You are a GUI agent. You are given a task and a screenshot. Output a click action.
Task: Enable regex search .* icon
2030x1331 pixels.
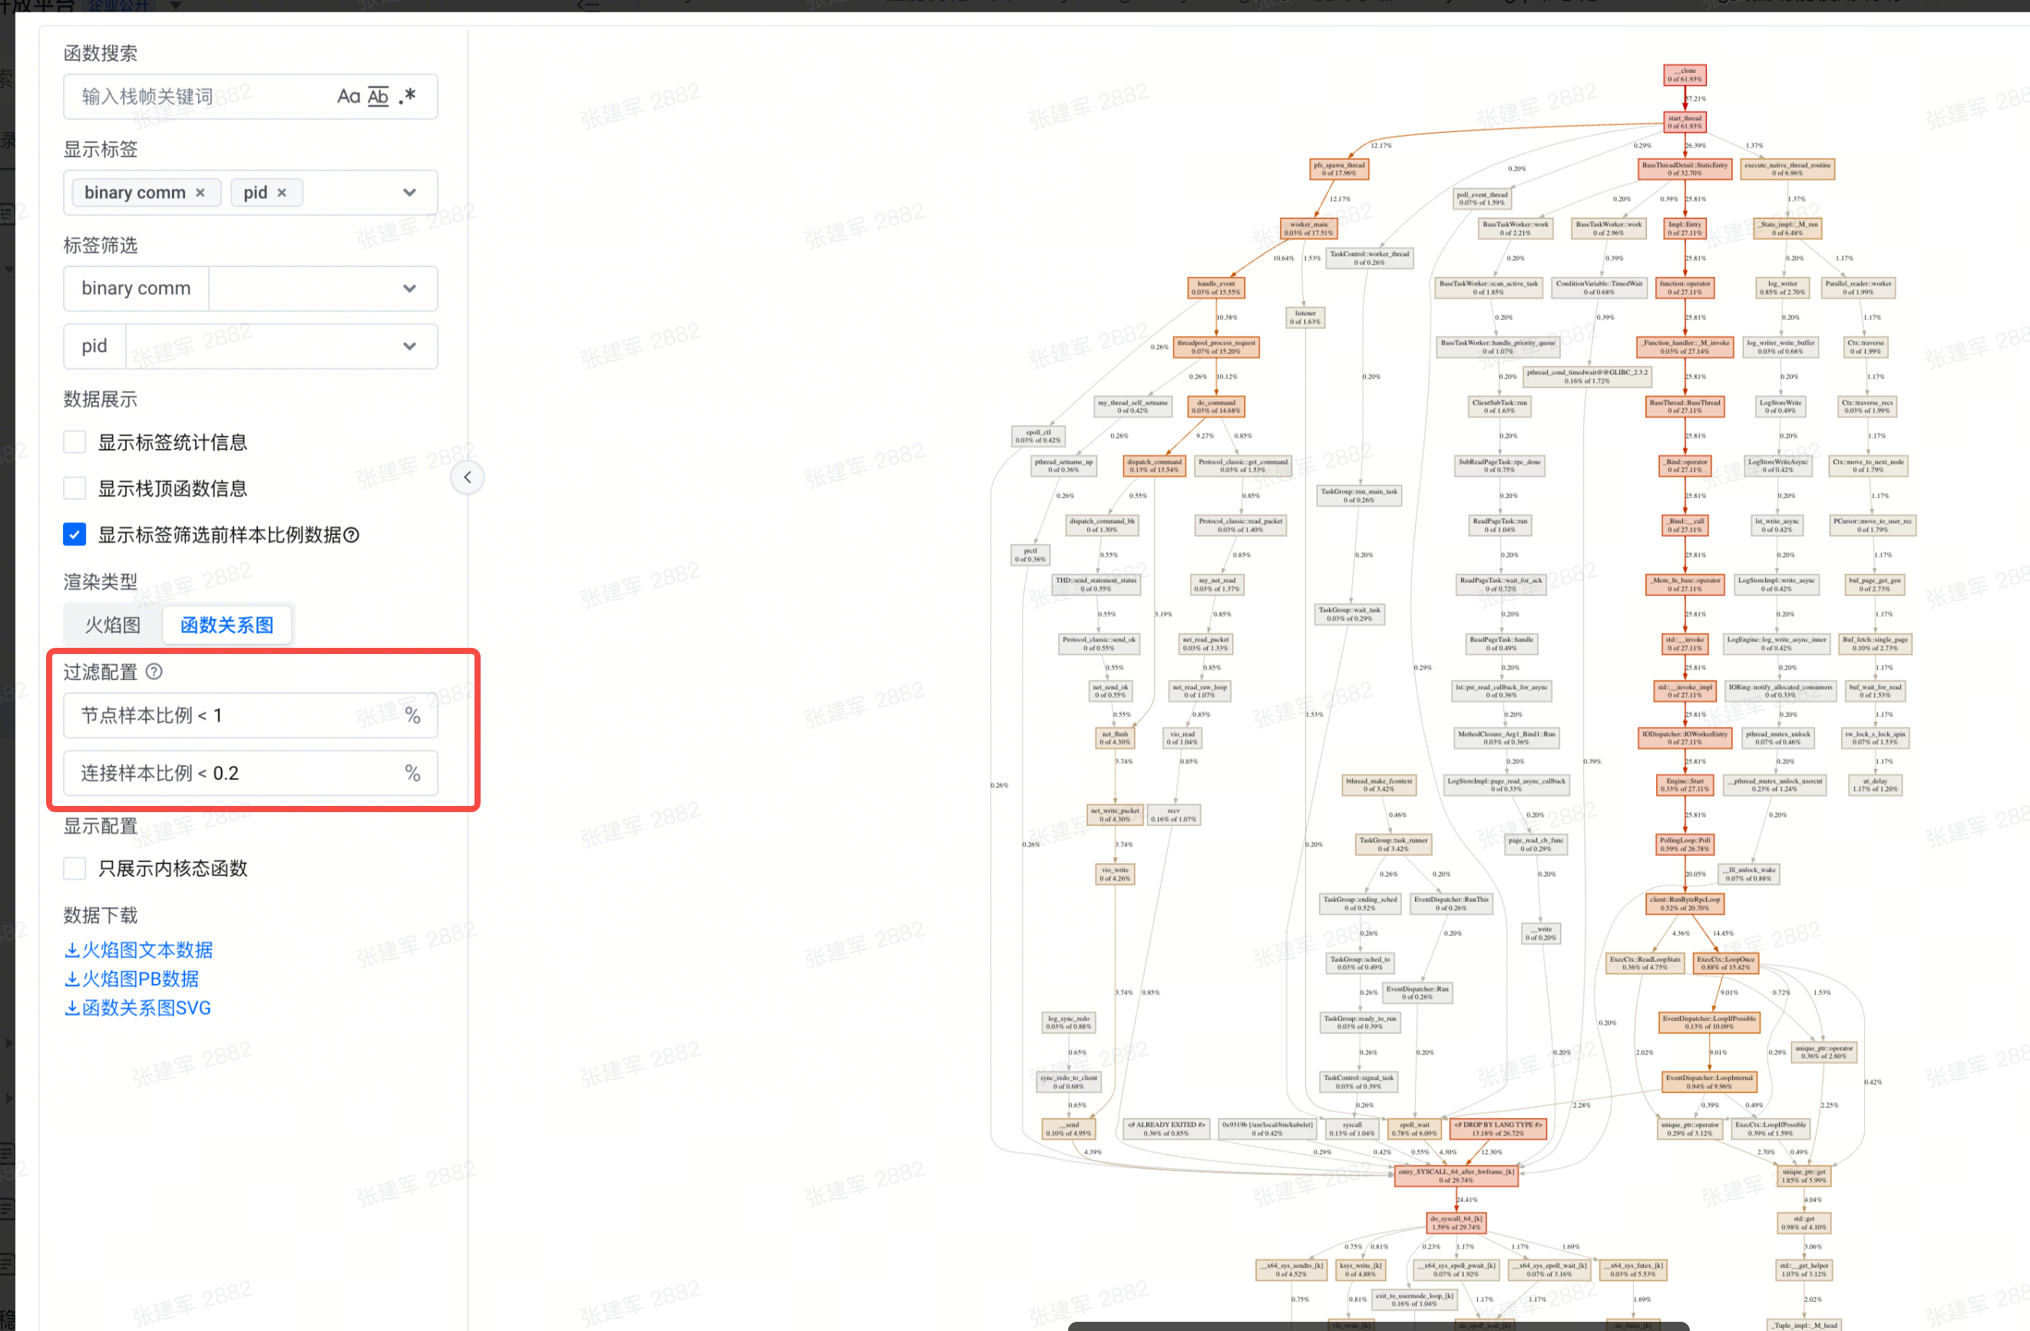pyautogui.click(x=408, y=97)
